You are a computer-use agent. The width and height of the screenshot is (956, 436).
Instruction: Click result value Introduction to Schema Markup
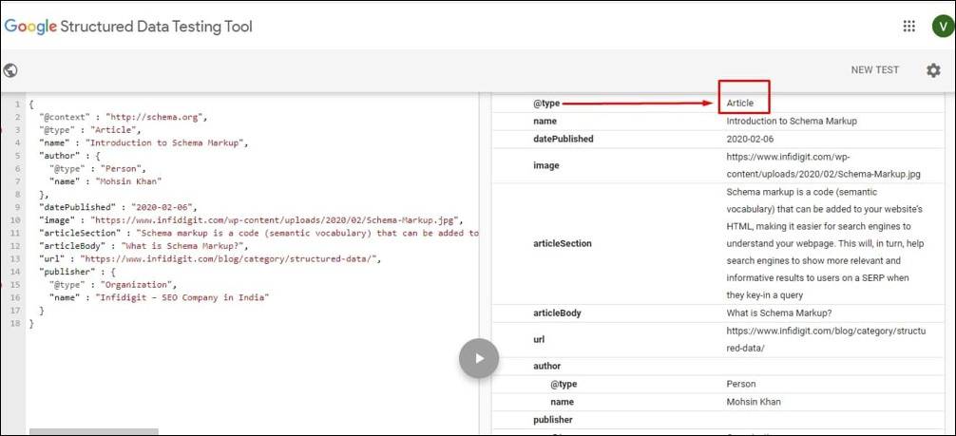coord(792,122)
